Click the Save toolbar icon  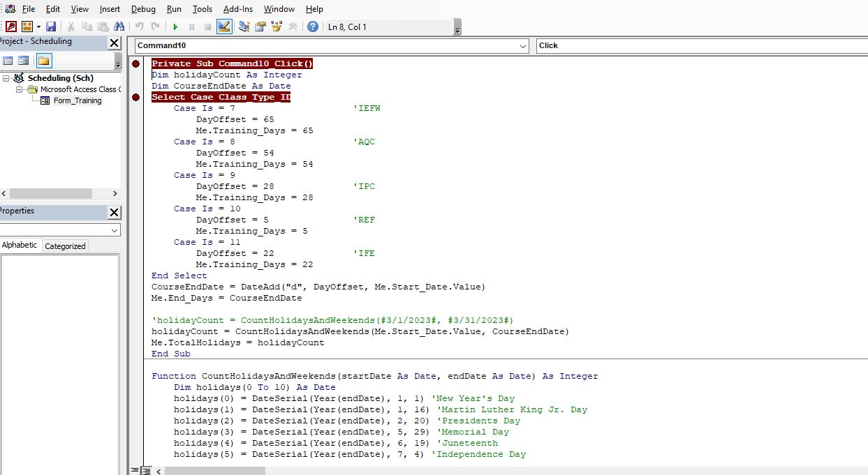[51, 27]
